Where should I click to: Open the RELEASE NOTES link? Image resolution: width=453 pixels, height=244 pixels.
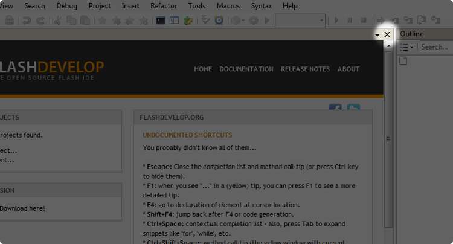click(x=305, y=69)
